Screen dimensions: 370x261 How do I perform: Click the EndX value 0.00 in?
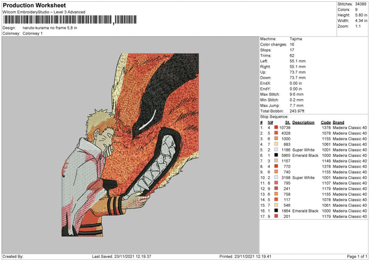[295, 83]
